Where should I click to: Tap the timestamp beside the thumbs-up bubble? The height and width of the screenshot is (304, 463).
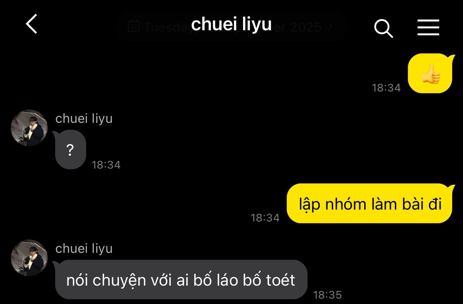coord(387,88)
